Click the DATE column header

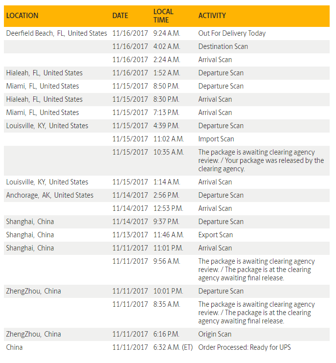pos(120,16)
